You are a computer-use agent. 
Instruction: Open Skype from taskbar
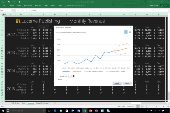pos(108,111)
